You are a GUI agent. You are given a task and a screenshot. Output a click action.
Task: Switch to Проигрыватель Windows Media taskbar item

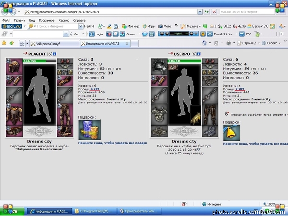[x=139, y=211]
